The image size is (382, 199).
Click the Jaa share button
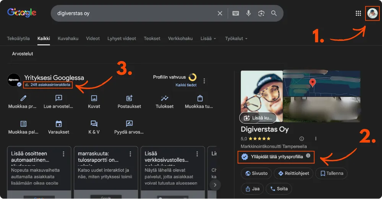(x=253, y=189)
